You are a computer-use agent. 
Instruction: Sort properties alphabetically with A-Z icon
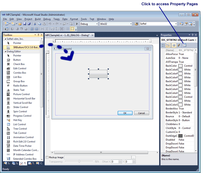(168, 45)
